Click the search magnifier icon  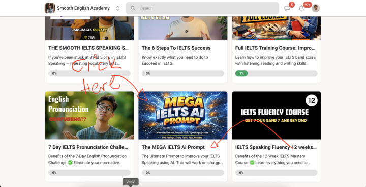[133, 8]
